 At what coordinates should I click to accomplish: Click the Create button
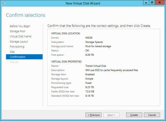click(134, 115)
